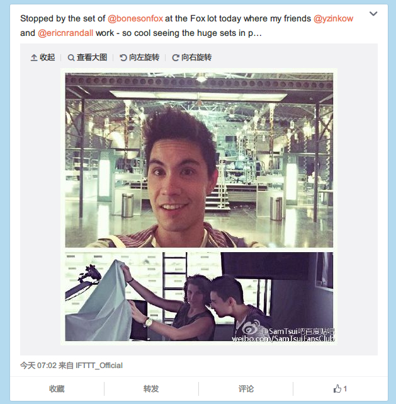Image resolution: width=396 pixels, height=404 pixels.
Task: Click the 收起 collapse text
Action: [47, 57]
